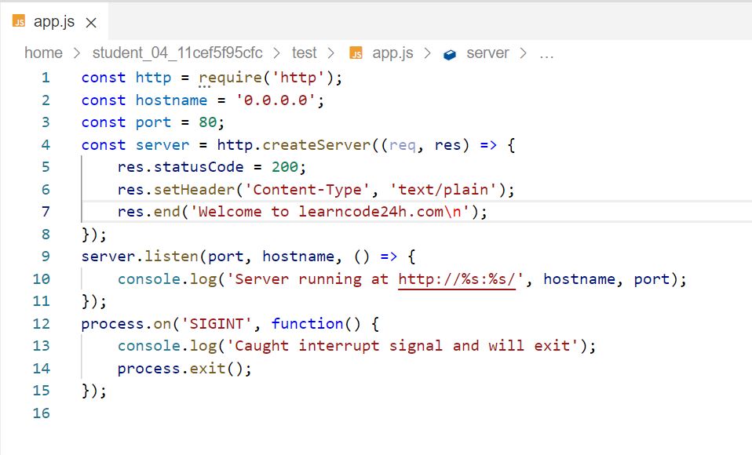752x455 pixels.
Task: Click the '0.0.0.0' string
Action: [x=276, y=100]
